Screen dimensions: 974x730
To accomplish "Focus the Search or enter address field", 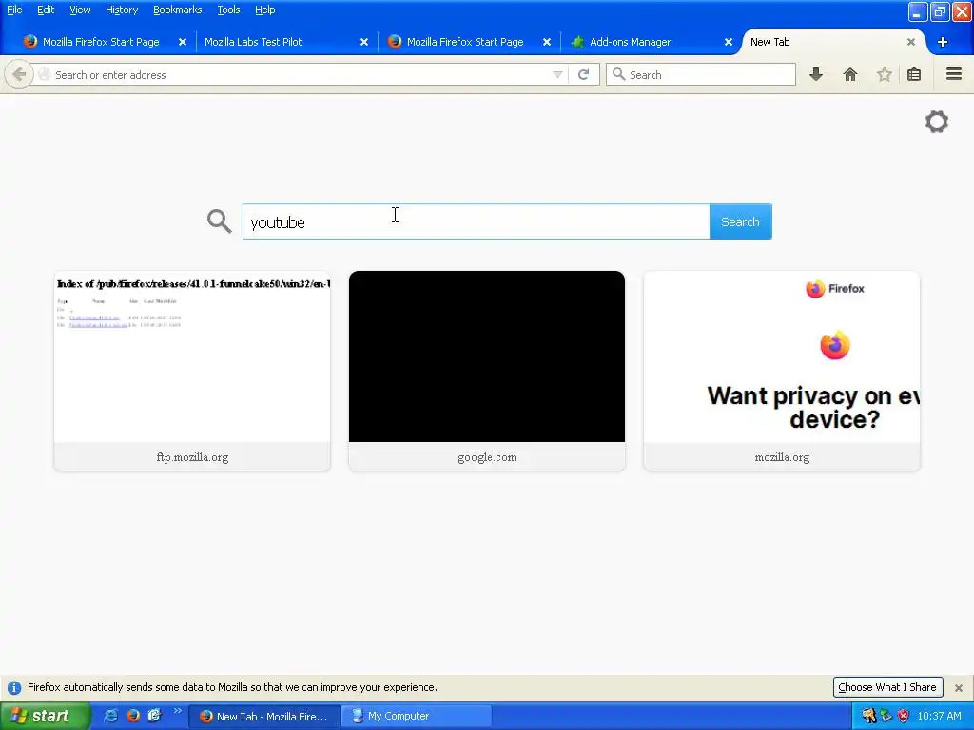I will coord(302,74).
